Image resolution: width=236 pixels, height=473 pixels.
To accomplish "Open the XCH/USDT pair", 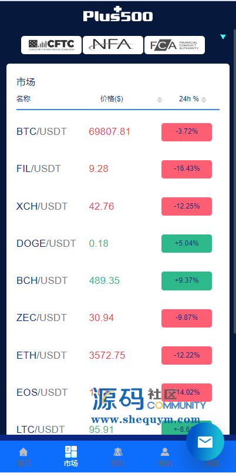I will pos(118,206).
